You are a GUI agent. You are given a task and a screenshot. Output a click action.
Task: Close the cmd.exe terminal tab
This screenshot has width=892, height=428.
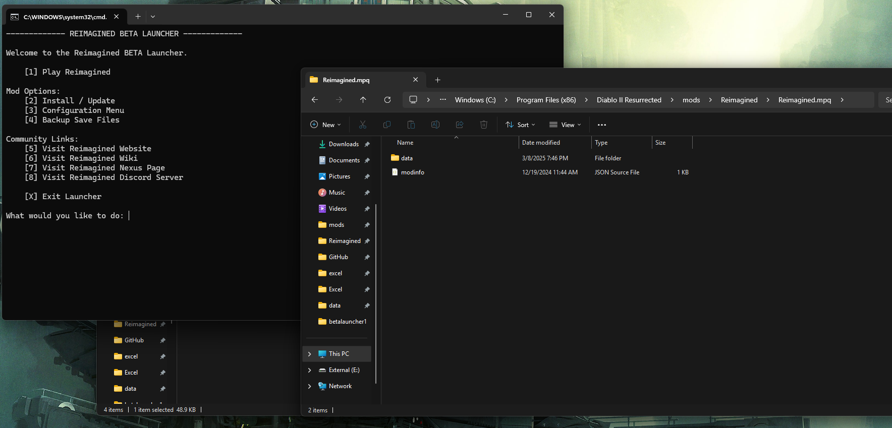[117, 17]
